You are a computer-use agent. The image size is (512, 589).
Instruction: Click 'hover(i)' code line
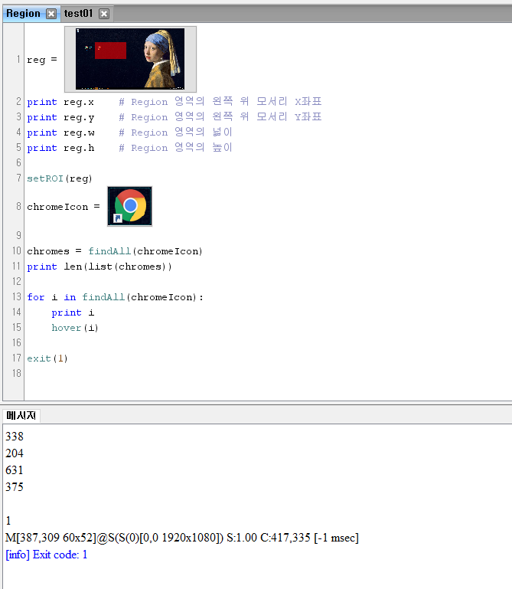[75, 328]
